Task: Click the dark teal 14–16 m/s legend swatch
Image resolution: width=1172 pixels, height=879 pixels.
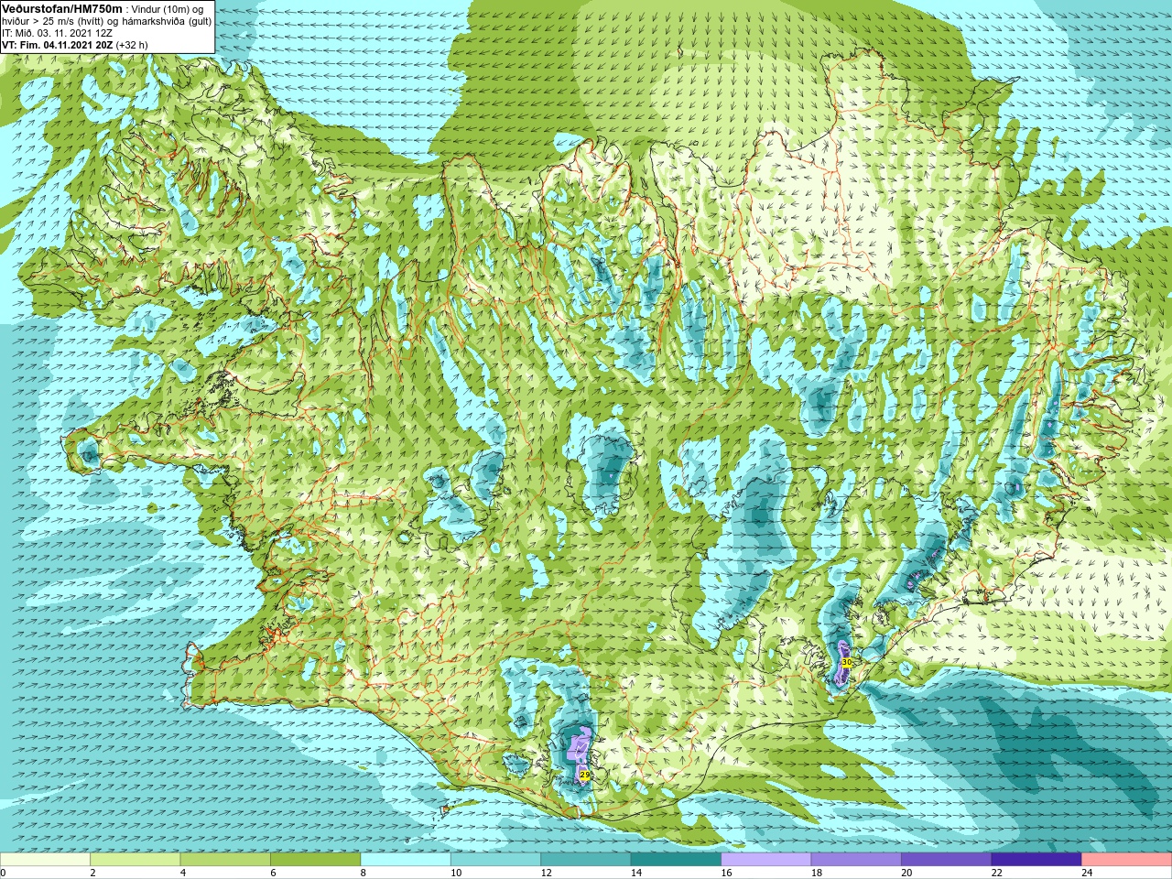Action: pos(677,860)
